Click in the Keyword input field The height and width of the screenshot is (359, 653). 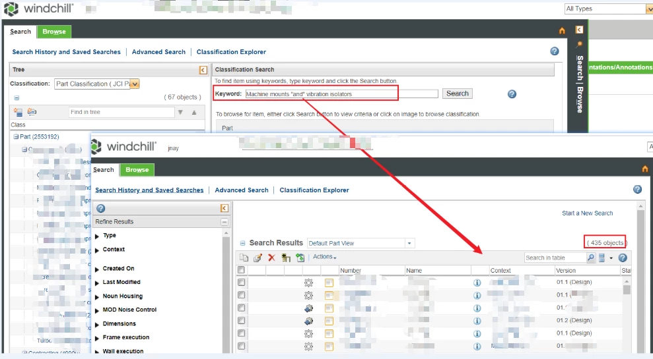coord(341,94)
